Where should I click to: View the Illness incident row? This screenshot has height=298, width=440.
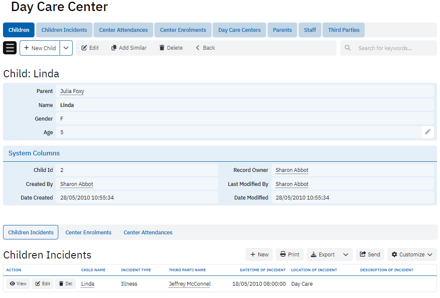tap(18, 284)
